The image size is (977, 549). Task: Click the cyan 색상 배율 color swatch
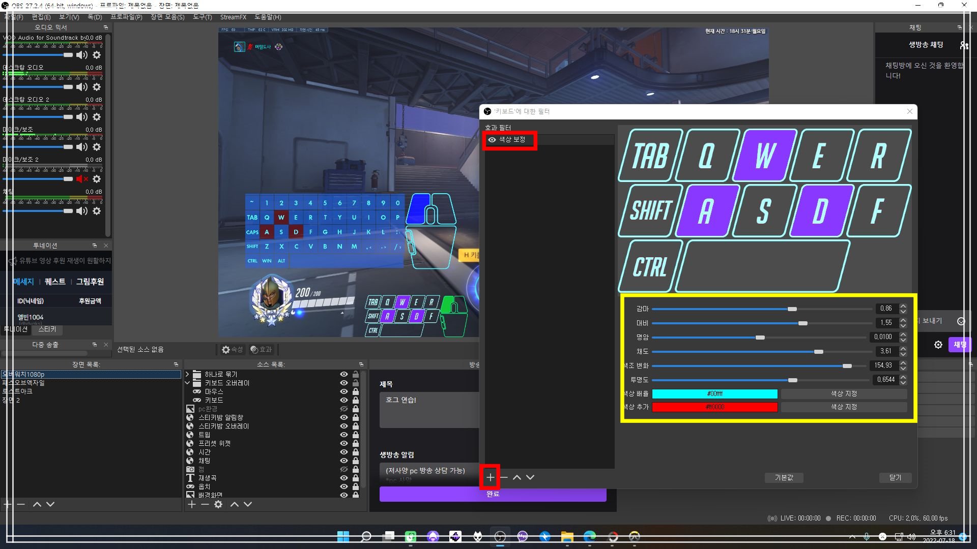click(714, 394)
